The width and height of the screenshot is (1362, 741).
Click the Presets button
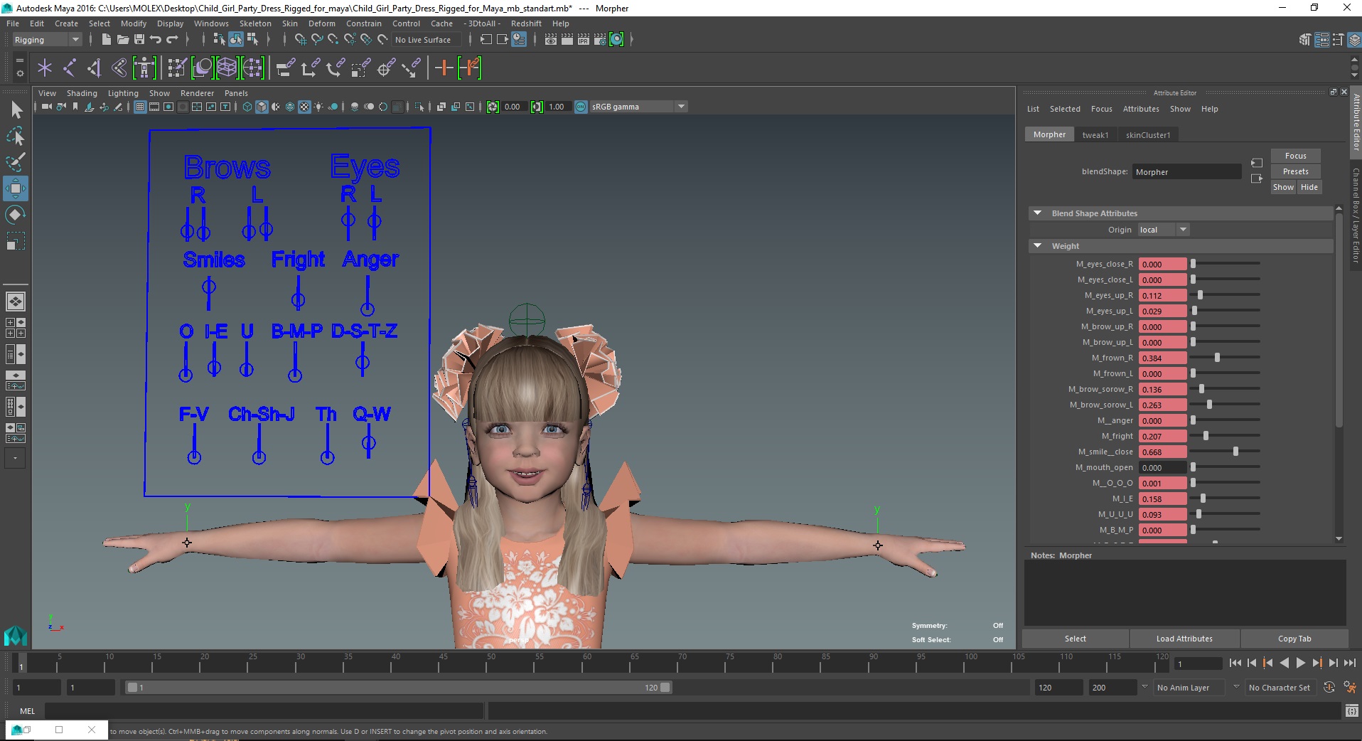click(x=1295, y=171)
